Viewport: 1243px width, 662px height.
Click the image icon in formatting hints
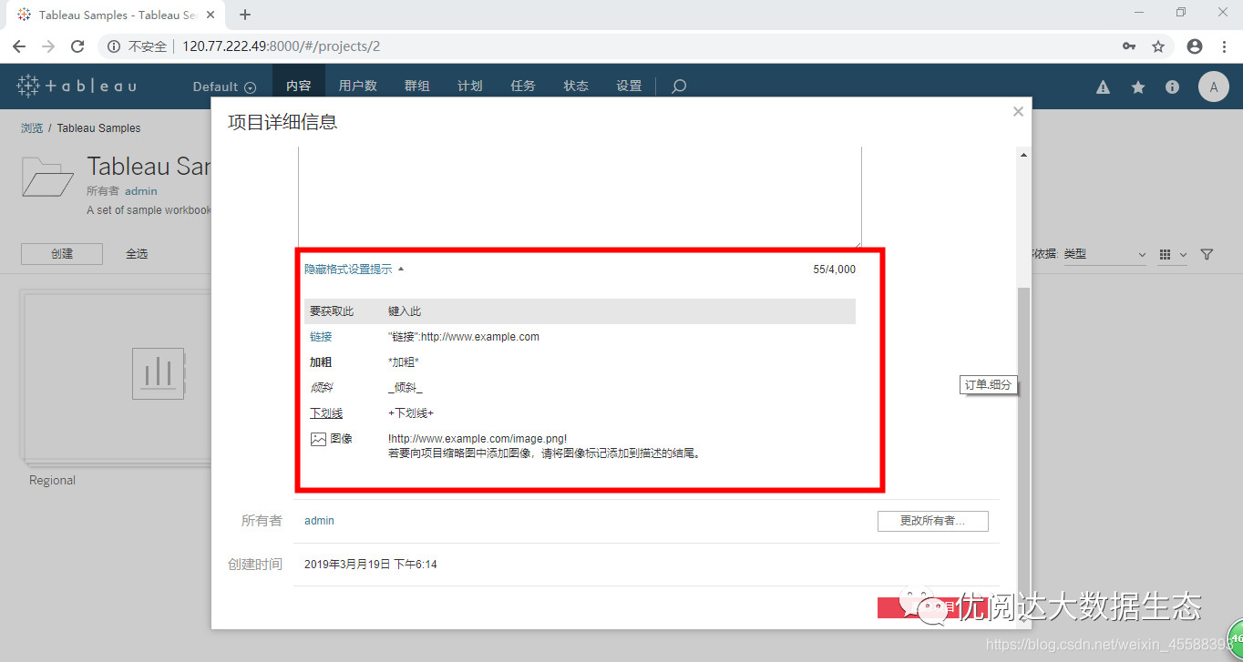click(318, 439)
